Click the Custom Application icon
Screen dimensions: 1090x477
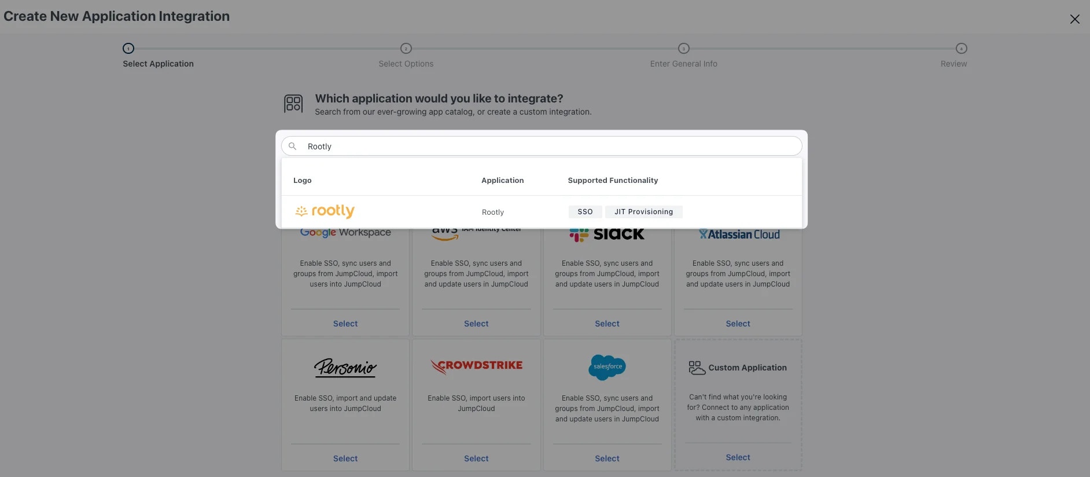(x=697, y=368)
